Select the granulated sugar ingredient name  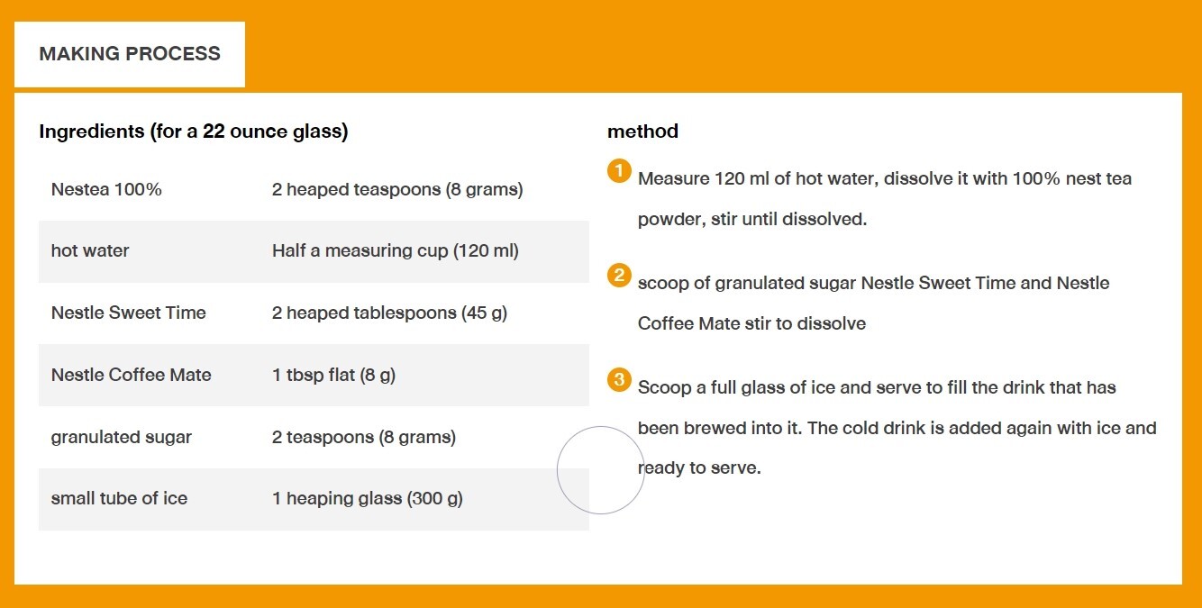[121, 437]
